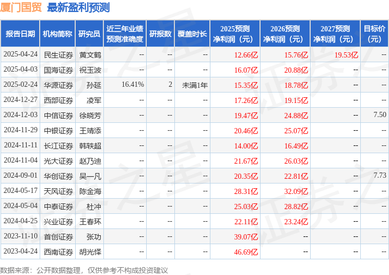Click the date 2025-04-24
This screenshot has width=389, height=275.
[20, 54]
